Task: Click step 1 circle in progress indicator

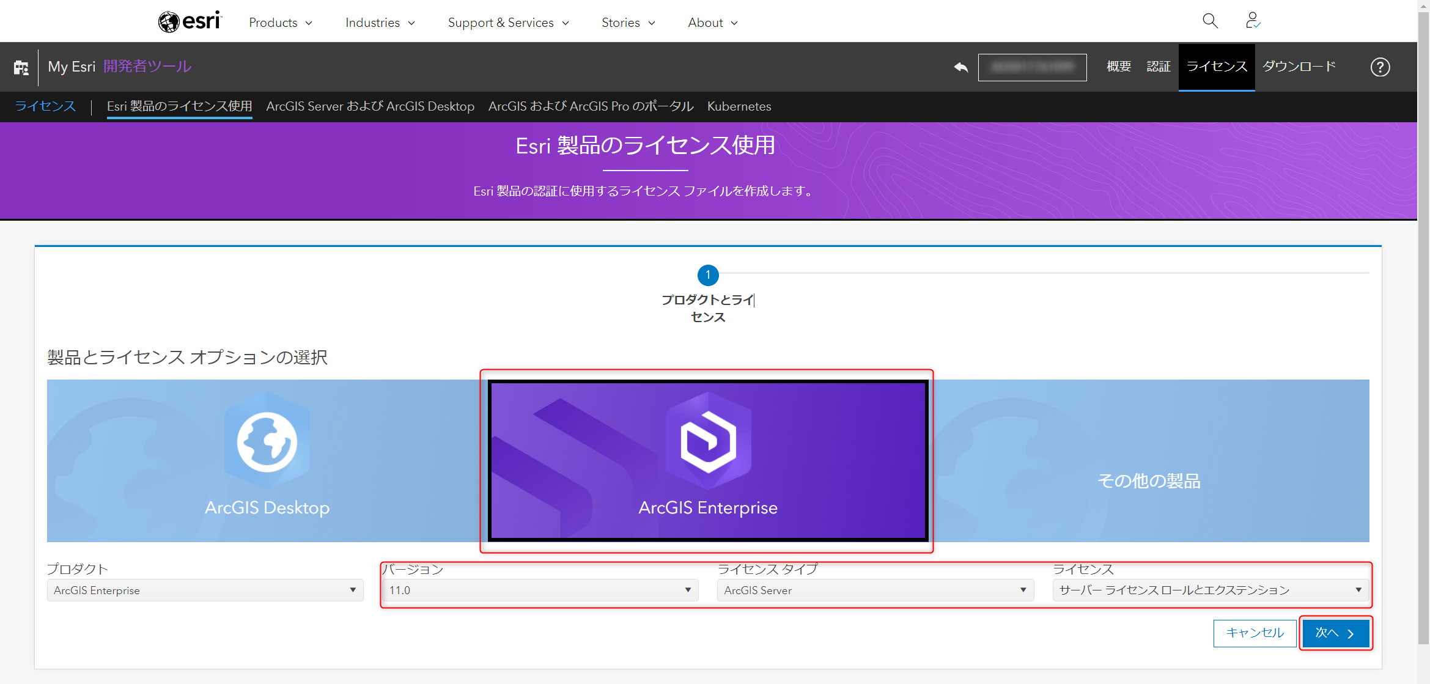Action: [x=708, y=275]
